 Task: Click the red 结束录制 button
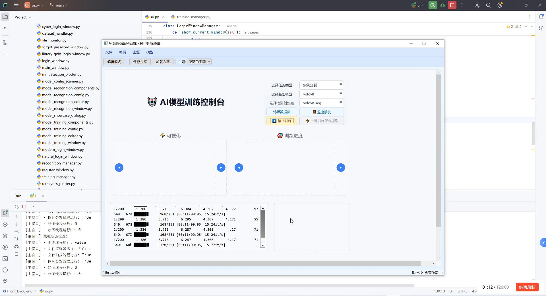527,287
